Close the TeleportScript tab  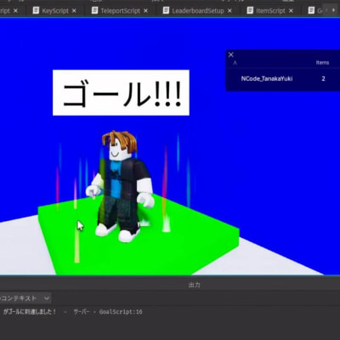click(145, 11)
